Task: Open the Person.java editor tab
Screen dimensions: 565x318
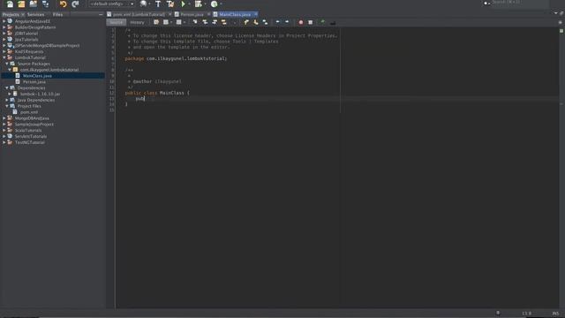Action: (x=192, y=14)
